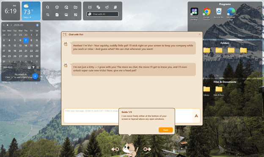Click the schedule filter funnel icon
Image resolution: width=264 pixels, height=157 pixels.
coord(33,68)
